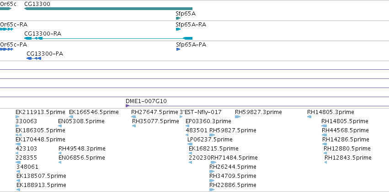Image resolution: width=389 pixels, height=192 pixels.
Task: Click the CG13300-PA protein glyph
Action: click(x=34, y=58)
